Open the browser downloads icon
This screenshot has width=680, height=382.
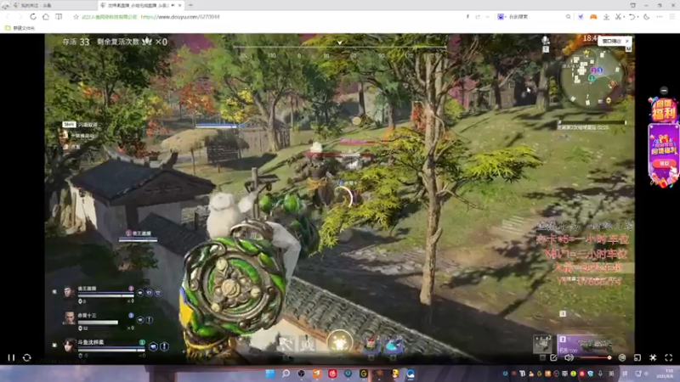click(x=606, y=16)
